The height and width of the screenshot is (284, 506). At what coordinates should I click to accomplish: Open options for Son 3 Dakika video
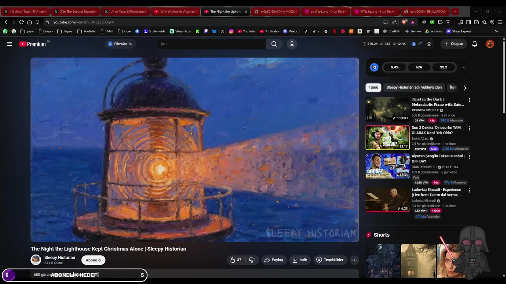469,129
